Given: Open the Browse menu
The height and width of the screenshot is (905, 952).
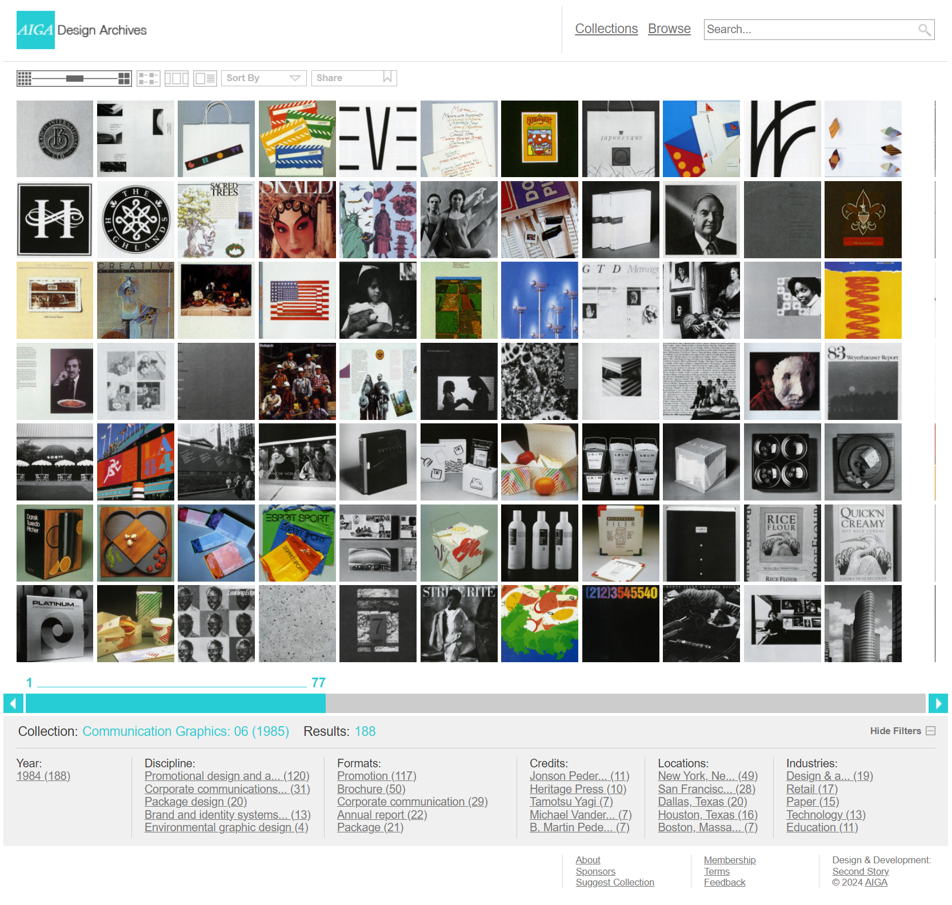Looking at the screenshot, I should click(x=669, y=29).
